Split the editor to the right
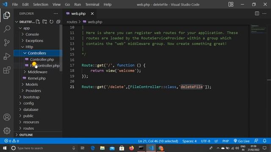The width and height of the screenshot is (271, 152). tap(257, 14)
